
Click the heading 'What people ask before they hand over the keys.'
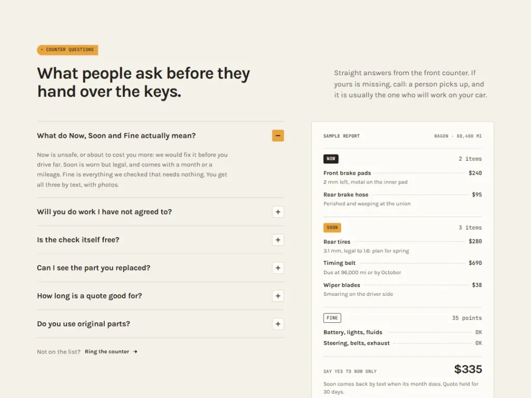pos(143,82)
